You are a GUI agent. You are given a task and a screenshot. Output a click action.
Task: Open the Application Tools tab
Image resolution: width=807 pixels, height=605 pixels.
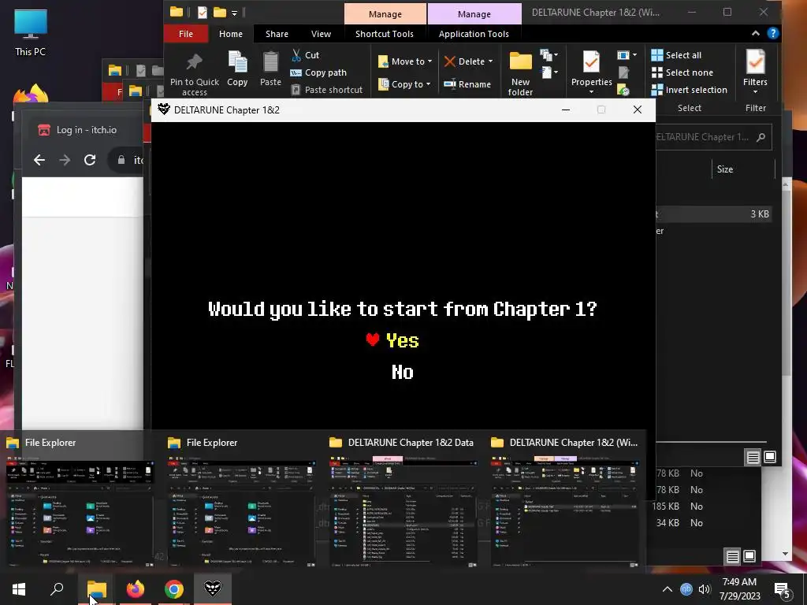(x=474, y=34)
